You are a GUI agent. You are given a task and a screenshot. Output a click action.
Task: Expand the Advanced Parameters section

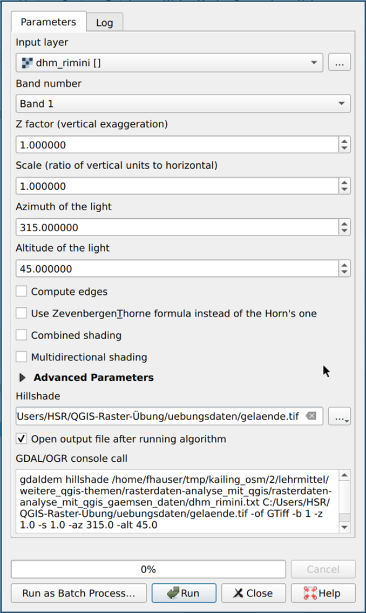pyautogui.click(x=23, y=378)
